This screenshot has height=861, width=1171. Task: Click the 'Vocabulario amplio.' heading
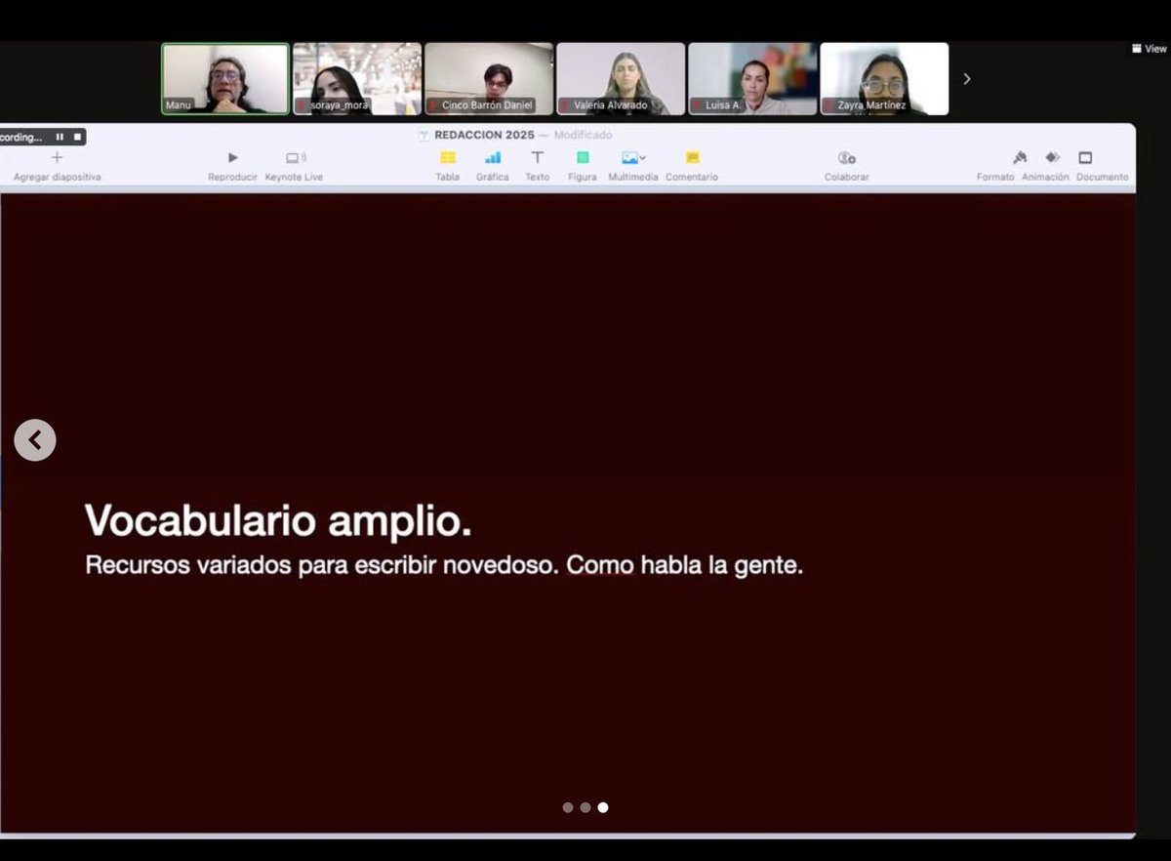point(278,521)
